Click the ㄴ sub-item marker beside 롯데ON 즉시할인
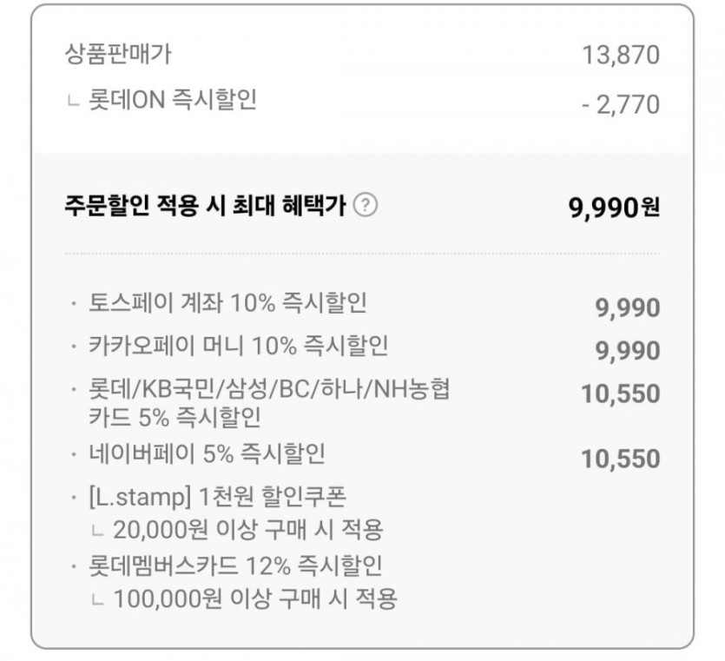Viewport: 725px width, 661px height. (x=73, y=102)
